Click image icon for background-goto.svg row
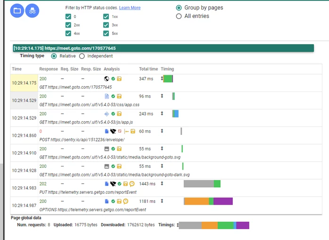329x240 pixels. click(x=107, y=149)
